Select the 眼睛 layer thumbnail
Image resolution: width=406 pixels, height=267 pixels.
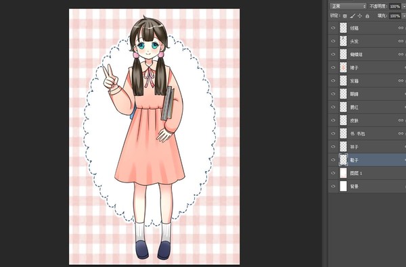point(343,94)
